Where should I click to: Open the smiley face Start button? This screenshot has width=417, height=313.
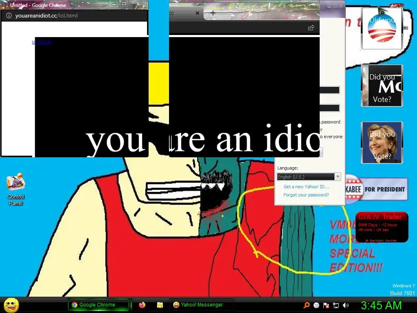pos(11,305)
